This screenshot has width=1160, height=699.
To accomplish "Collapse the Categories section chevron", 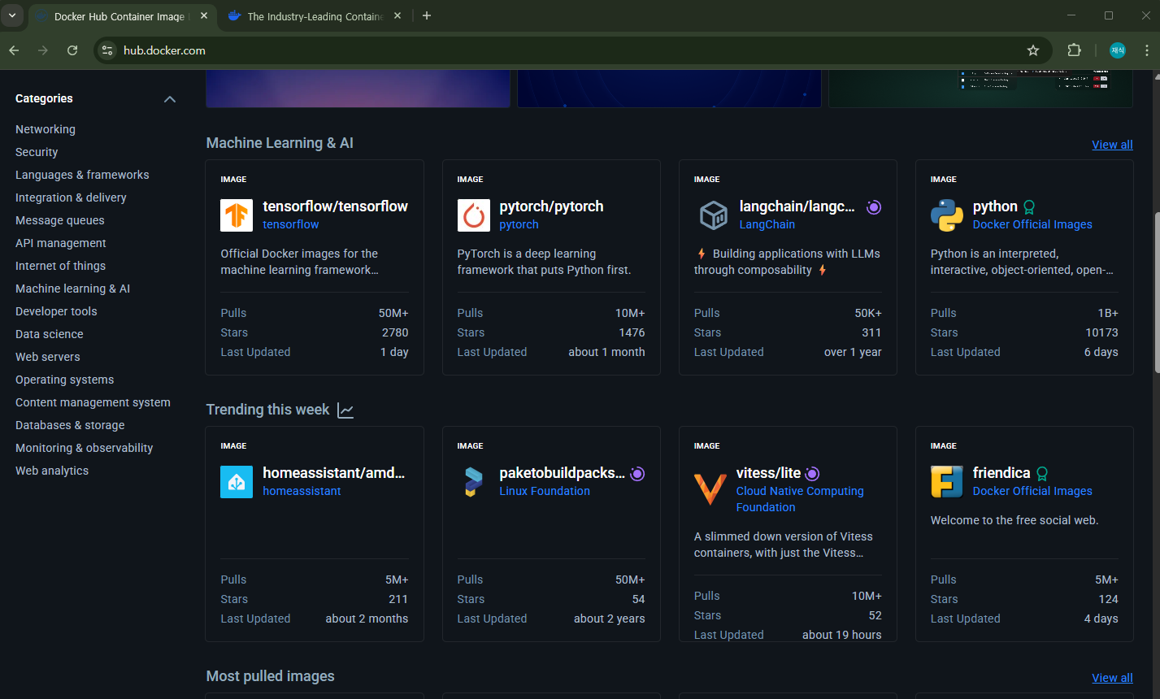I will tap(170, 99).
